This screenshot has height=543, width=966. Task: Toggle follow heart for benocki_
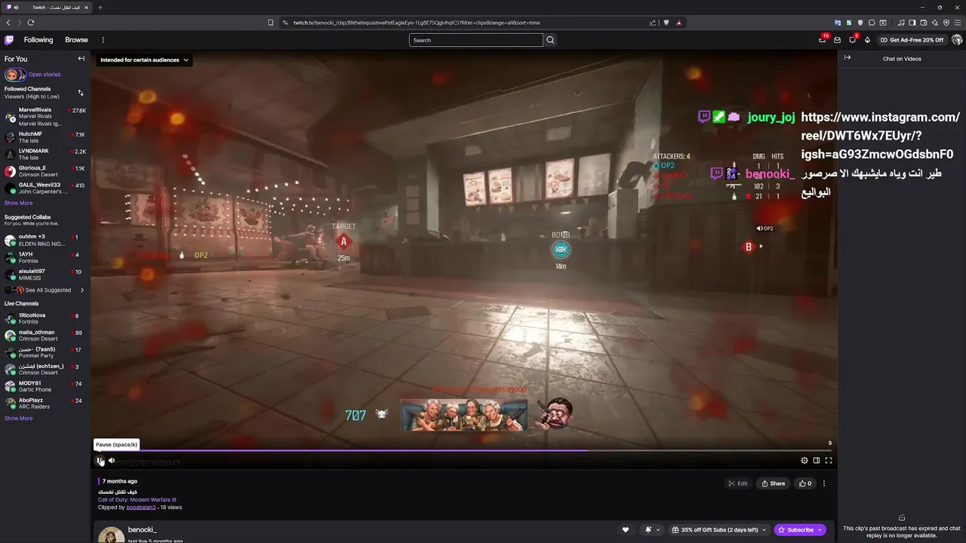(625, 530)
